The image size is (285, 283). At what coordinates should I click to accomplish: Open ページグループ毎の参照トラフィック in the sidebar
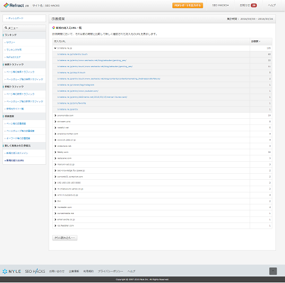[x=25, y=101]
